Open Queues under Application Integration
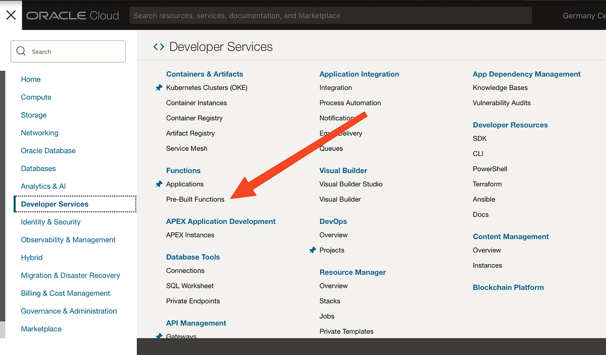 point(331,148)
